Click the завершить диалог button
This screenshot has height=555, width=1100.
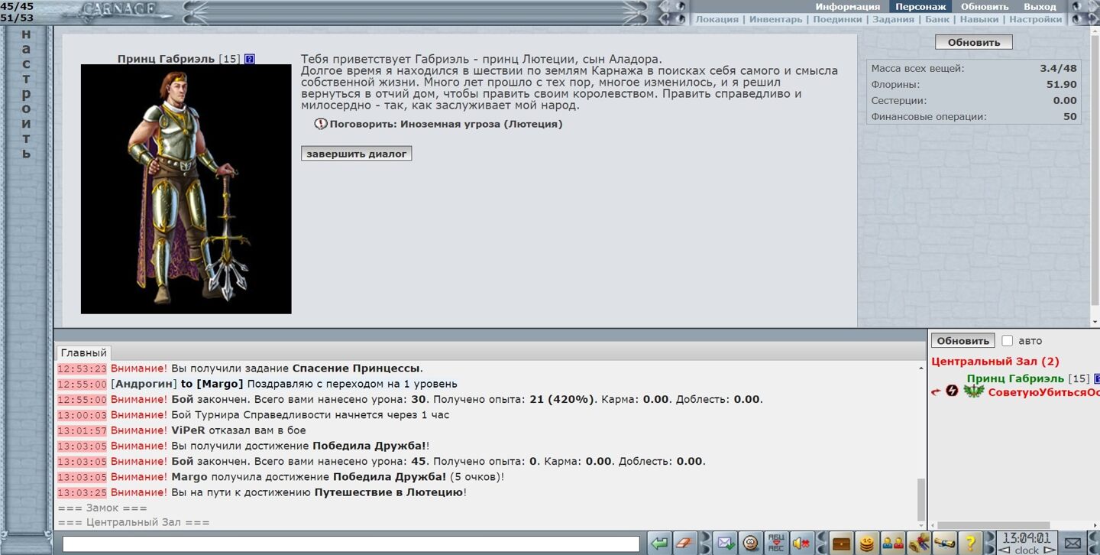[356, 154]
